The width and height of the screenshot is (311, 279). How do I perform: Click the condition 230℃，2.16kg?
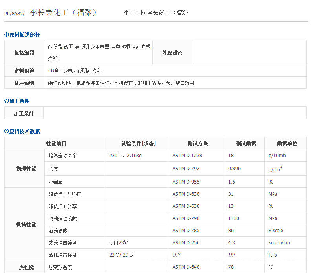point(125,155)
